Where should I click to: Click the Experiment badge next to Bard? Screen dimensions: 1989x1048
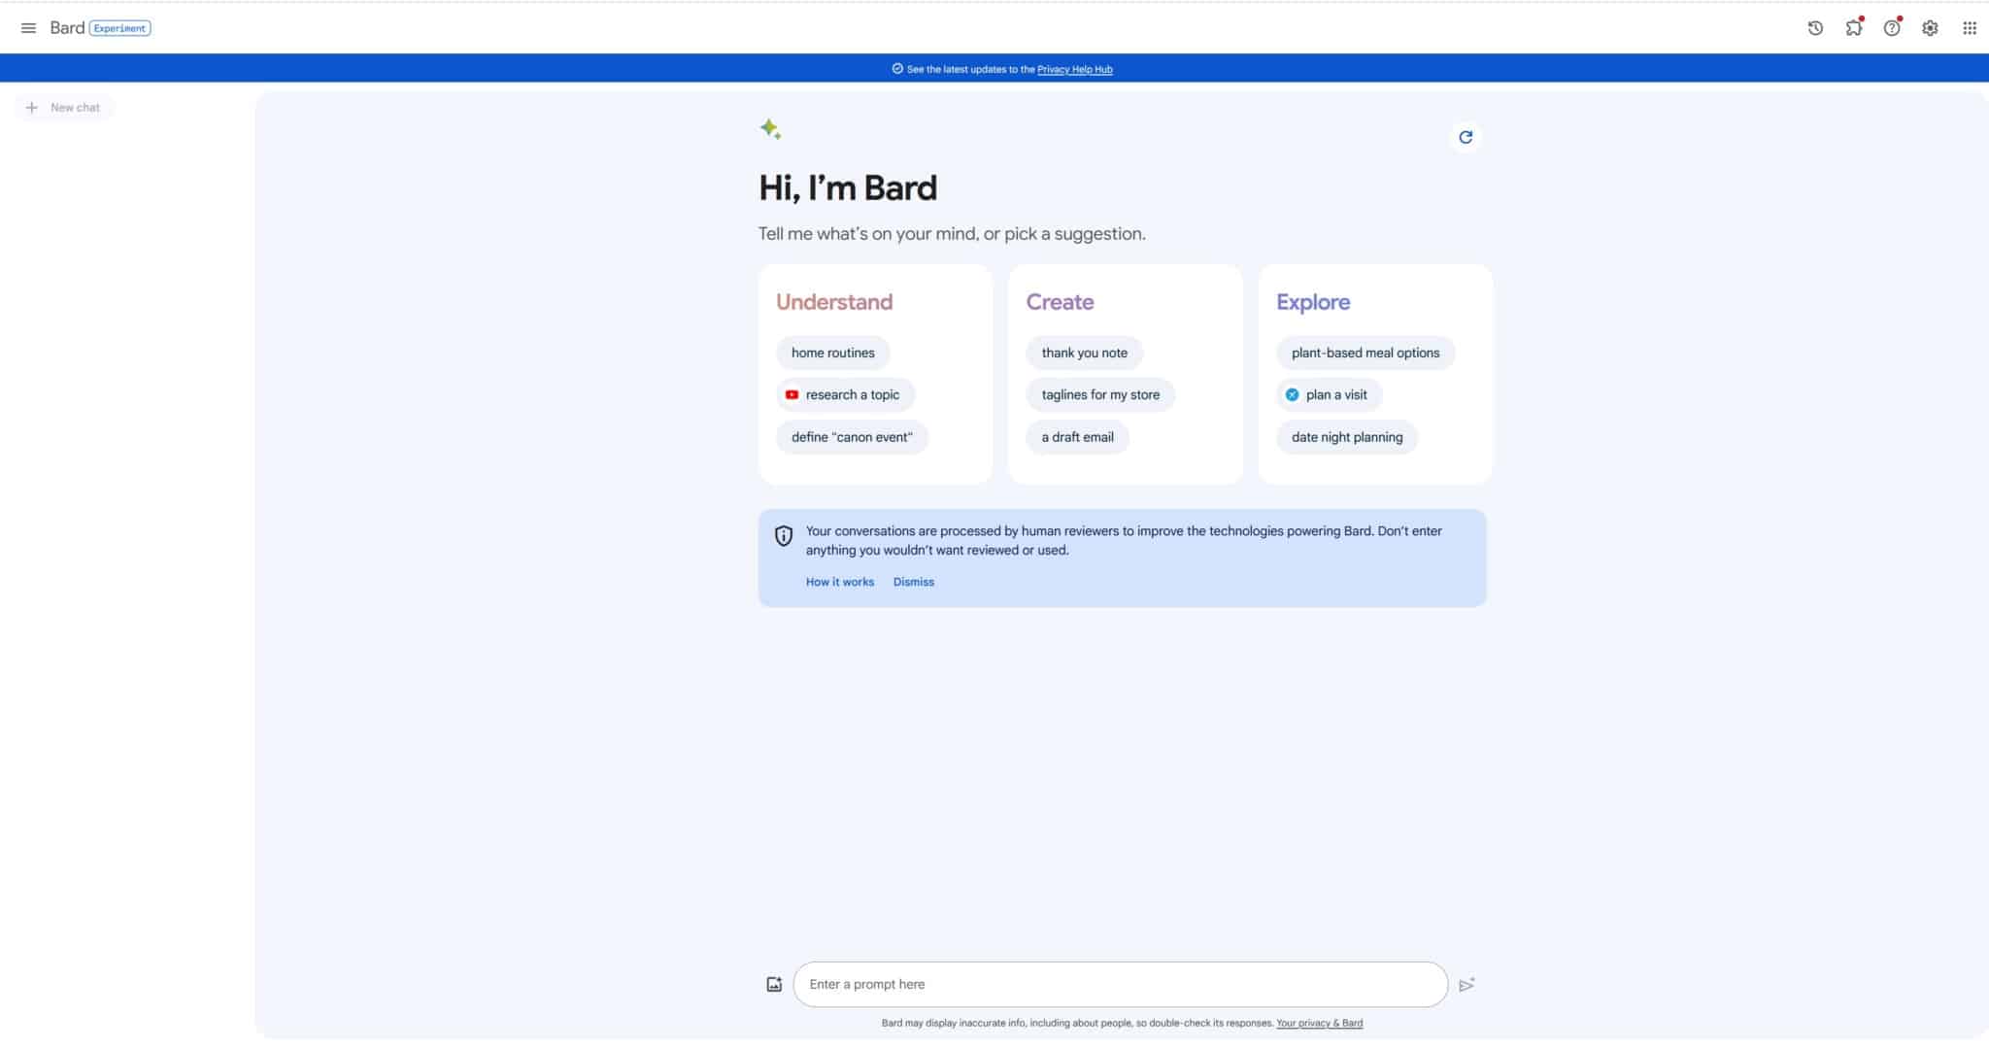point(119,28)
